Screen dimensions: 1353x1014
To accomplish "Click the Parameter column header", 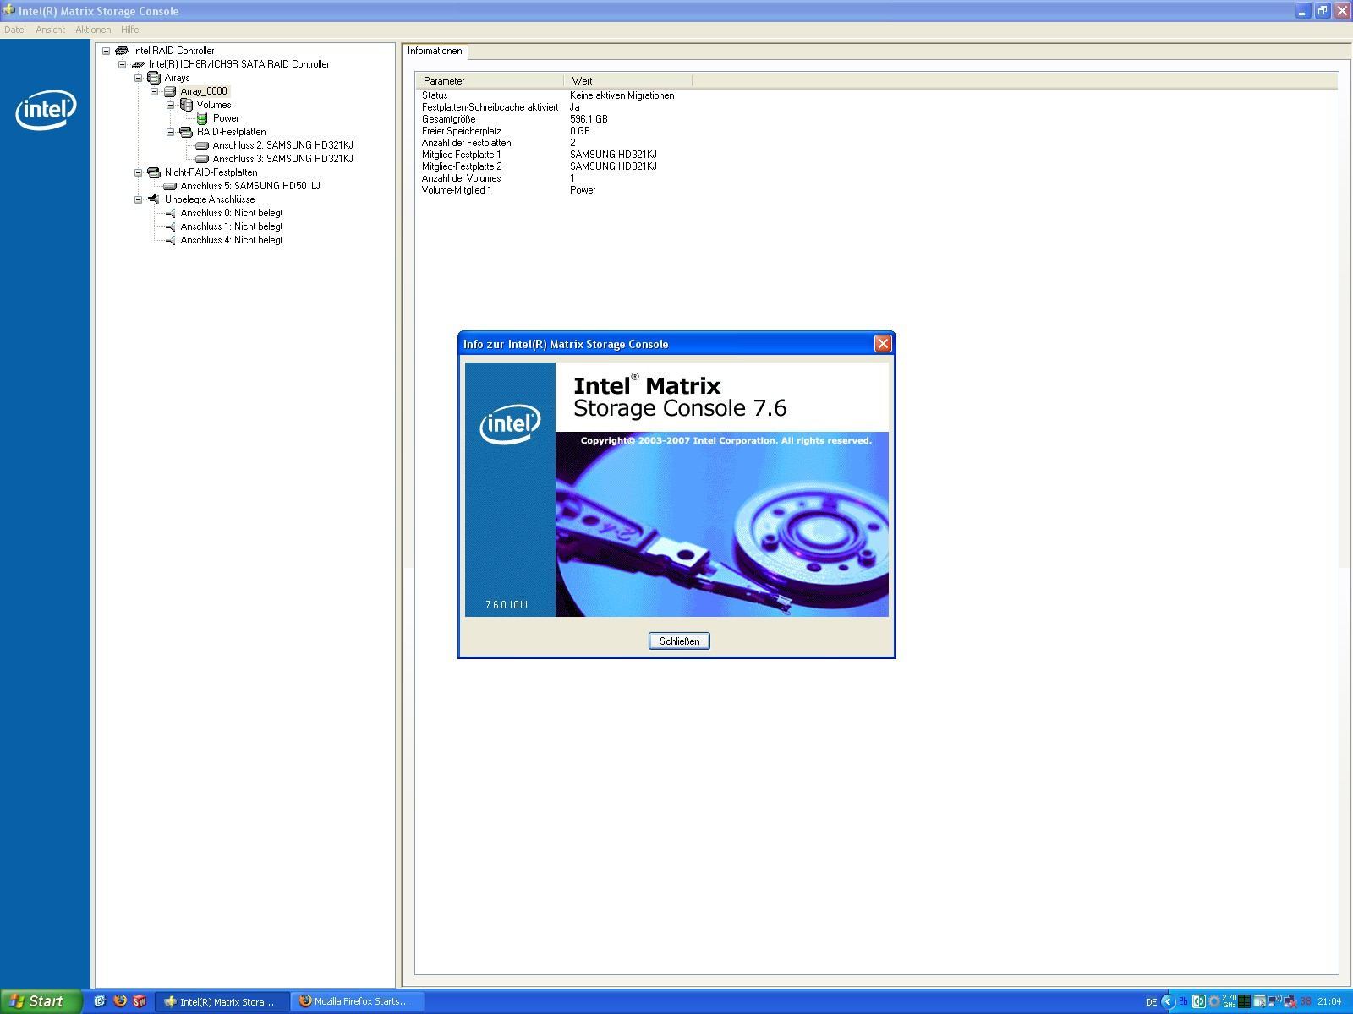I will pos(489,81).
